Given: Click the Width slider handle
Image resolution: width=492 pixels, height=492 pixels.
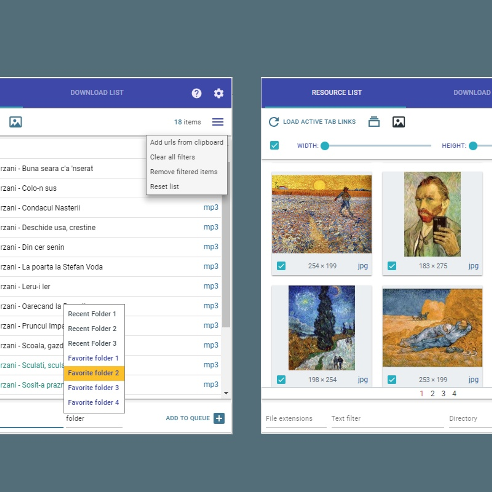Looking at the screenshot, I should (325, 146).
